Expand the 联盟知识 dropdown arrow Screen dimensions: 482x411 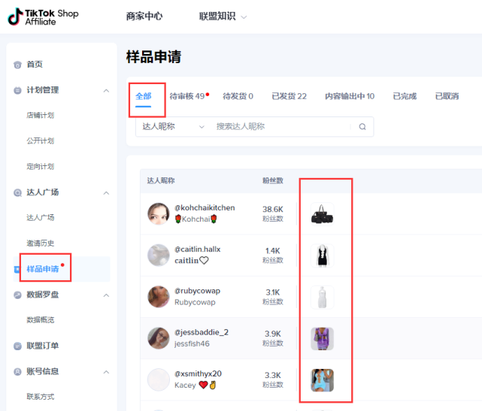click(x=244, y=17)
